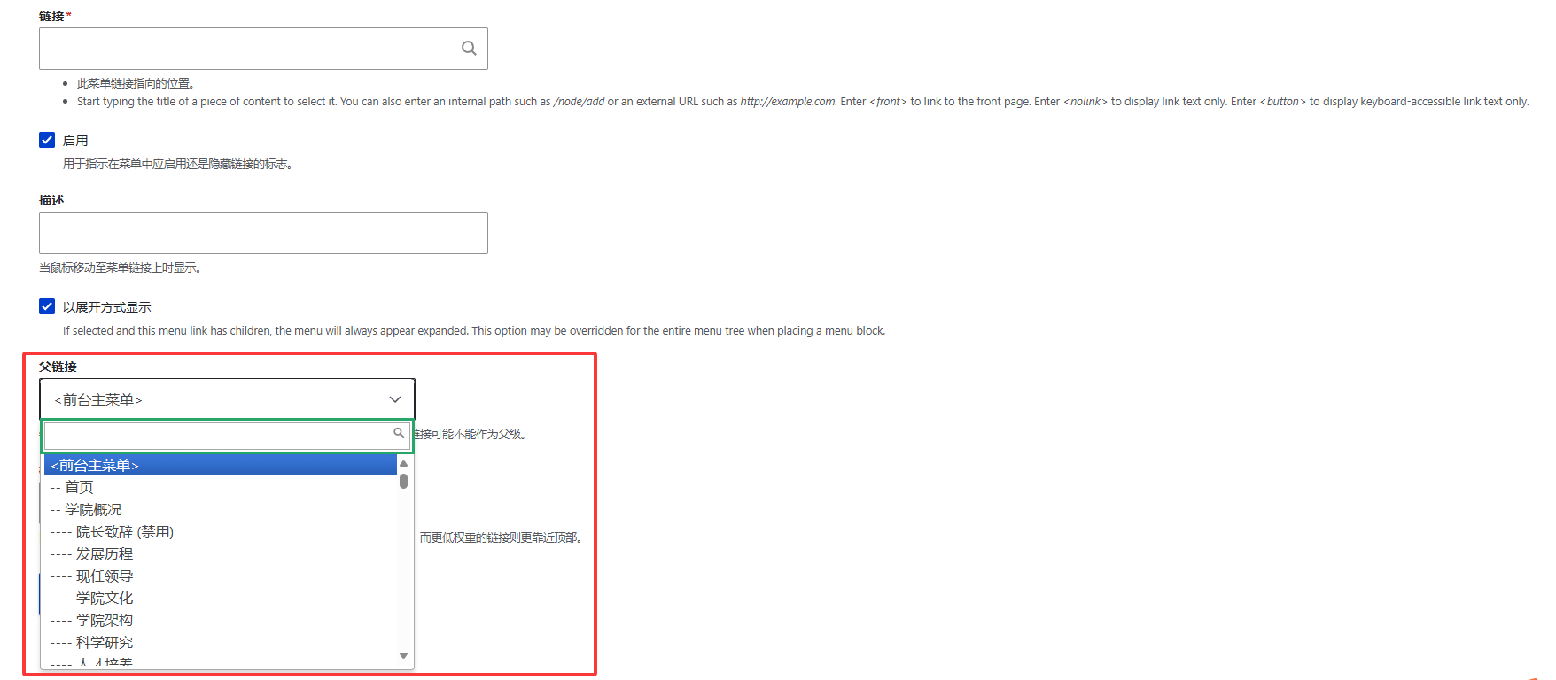Select the 学院文化 option
The height and width of the screenshot is (680, 1556).
click(104, 599)
